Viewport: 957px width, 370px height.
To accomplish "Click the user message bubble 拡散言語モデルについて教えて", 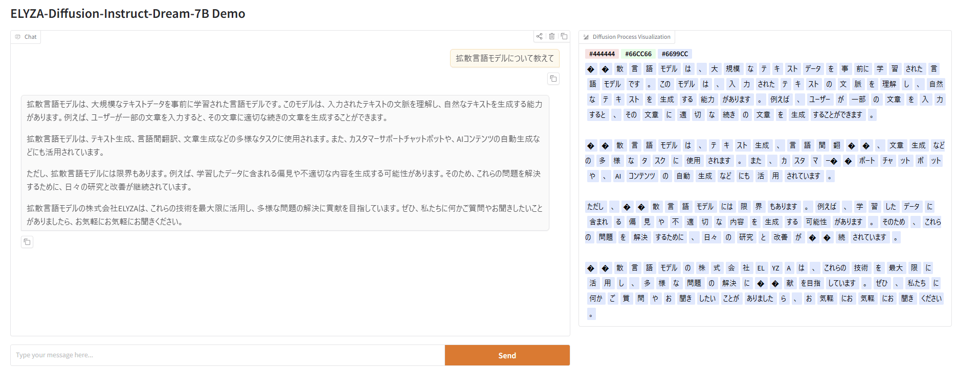I will (x=504, y=59).
